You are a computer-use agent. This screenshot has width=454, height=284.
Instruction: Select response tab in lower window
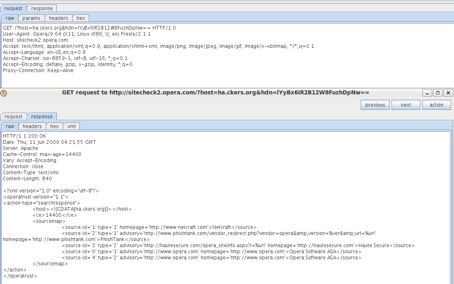[42, 116]
